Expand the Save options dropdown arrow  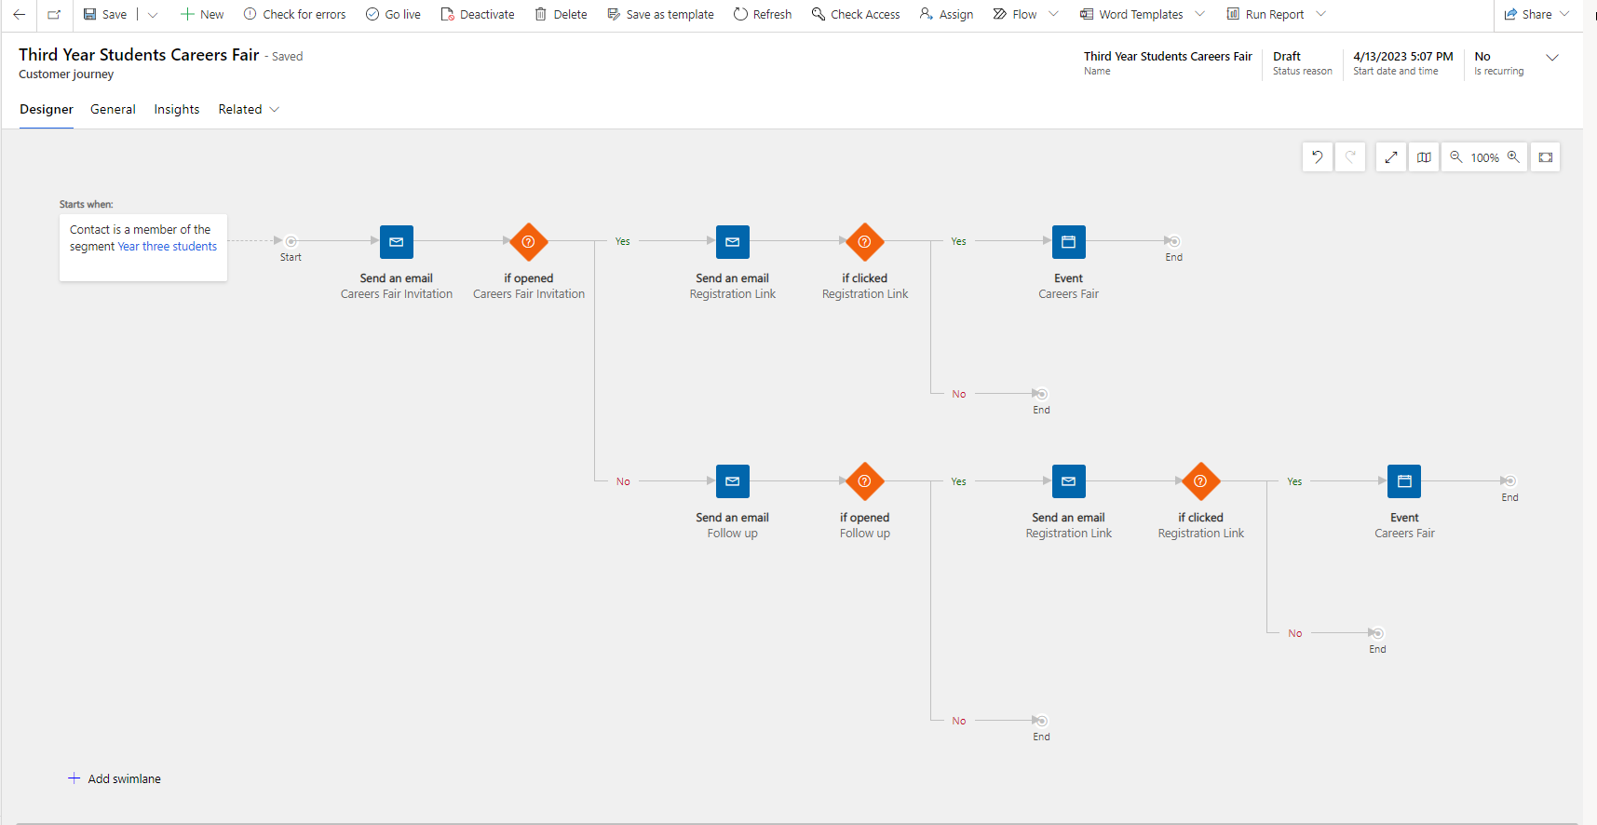[153, 15]
